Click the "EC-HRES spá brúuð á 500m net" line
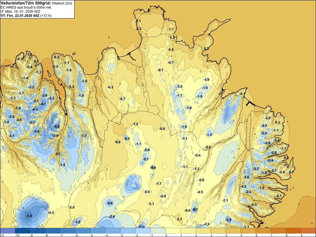This screenshot has width=316, height=237. tap(26, 7)
